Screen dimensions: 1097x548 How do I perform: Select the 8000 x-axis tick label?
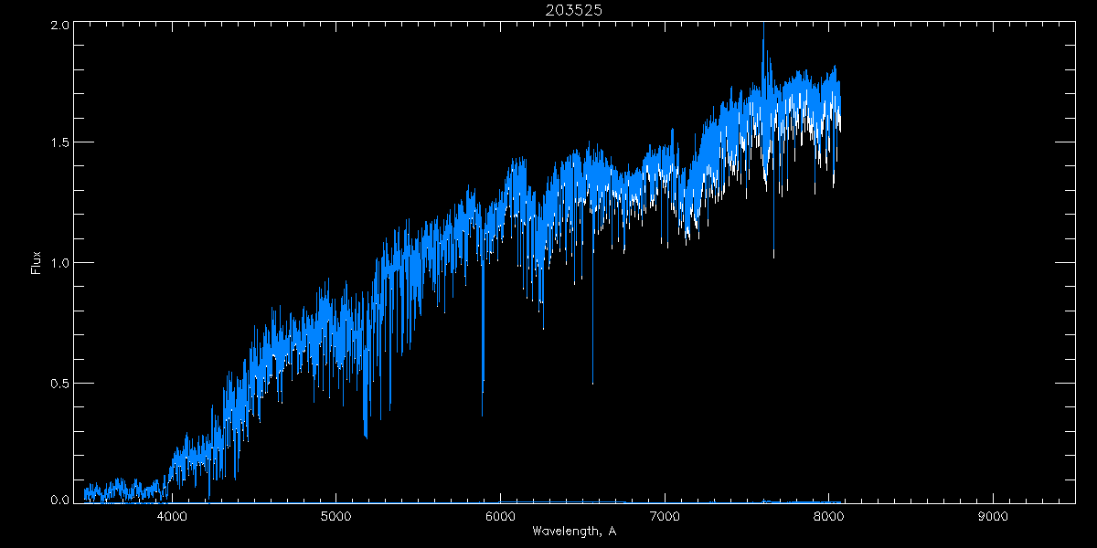[x=828, y=517]
